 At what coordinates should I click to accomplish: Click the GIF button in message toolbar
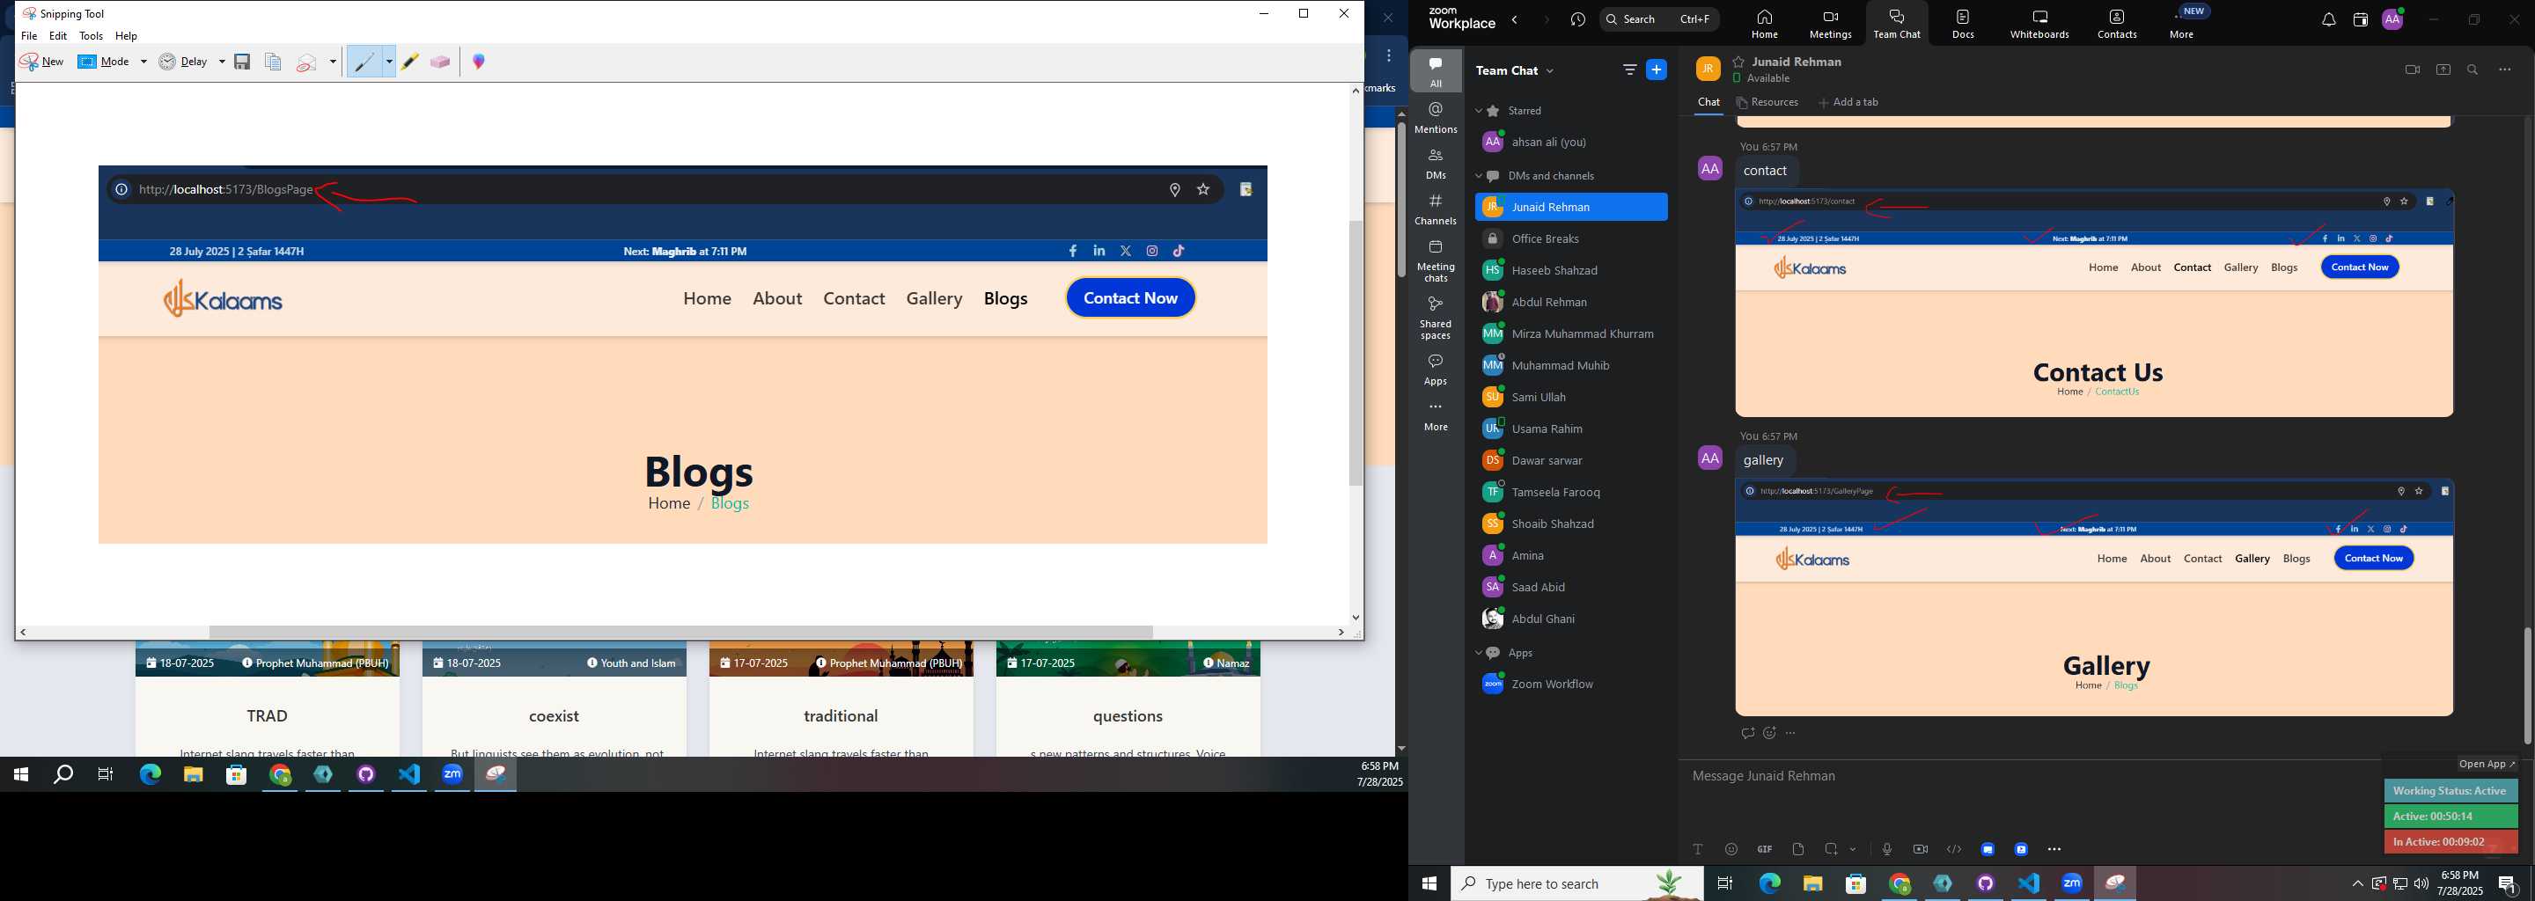pyautogui.click(x=1765, y=849)
